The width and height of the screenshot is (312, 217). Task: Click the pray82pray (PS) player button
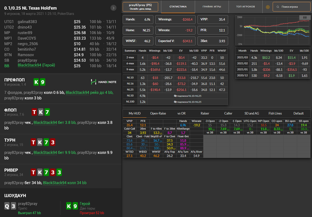(x=140, y=7)
